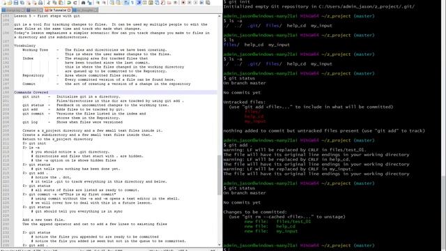Image resolution: width=446 pixels, height=251 pixels.
Task: Click "No commits yet" under first git status
Action: (x=242, y=93)
